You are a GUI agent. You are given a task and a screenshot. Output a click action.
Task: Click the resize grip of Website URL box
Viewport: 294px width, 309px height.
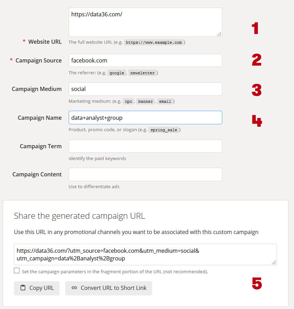219,34
